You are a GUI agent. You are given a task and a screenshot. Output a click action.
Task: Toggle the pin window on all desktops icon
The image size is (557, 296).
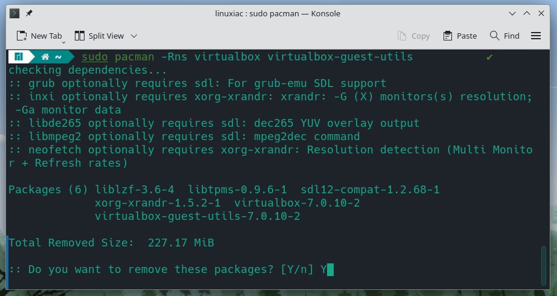pos(29,13)
